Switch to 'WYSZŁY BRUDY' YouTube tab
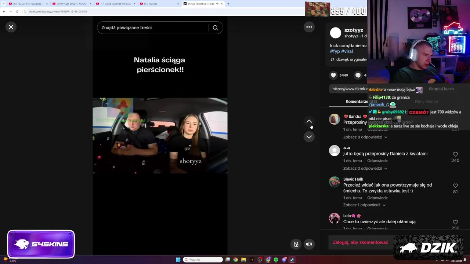This screenshot has height=264, width=470. [x=72, y=4]
